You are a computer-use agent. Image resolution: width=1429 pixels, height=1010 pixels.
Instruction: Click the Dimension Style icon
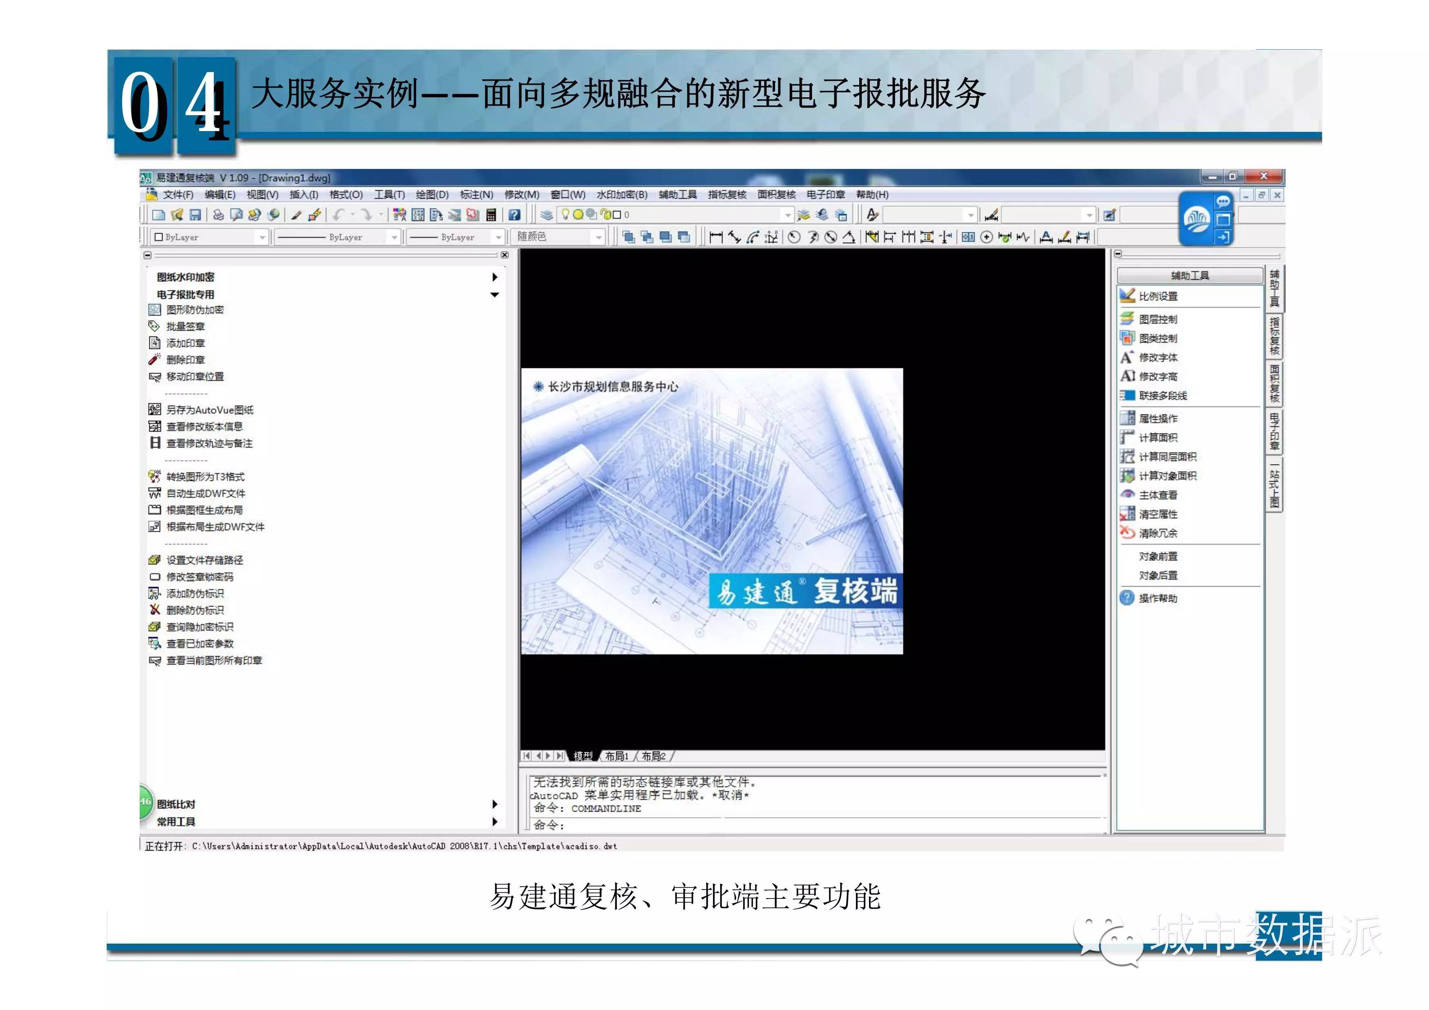[992, 215]
